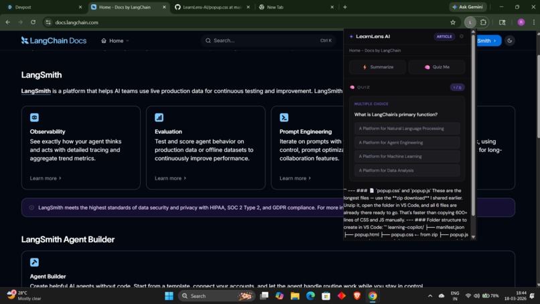Toggle the dark mode moon icon
Viewport: 540px width, 304px height.
(510, 41)
